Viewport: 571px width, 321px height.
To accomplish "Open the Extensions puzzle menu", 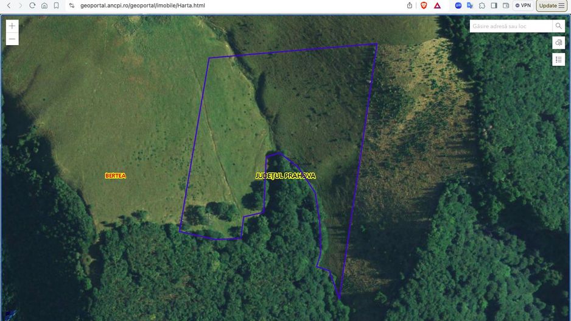I will [x=482, y=5].
